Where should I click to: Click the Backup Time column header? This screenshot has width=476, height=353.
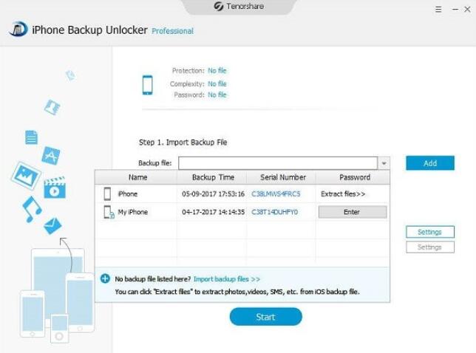coord(213,177)
